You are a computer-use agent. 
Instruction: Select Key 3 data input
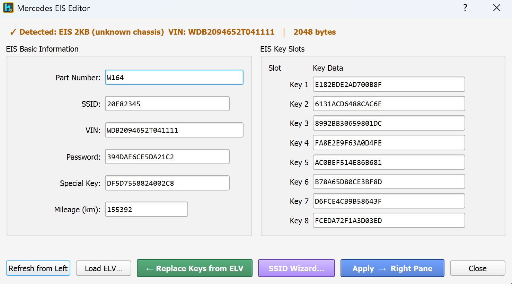389,123
